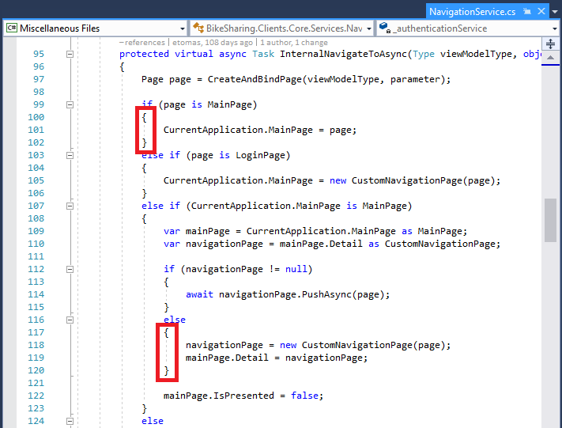Click the InternalNavigateToAsync method name
The width and height of the screenshot is (562, 428).
pos(343,54)
